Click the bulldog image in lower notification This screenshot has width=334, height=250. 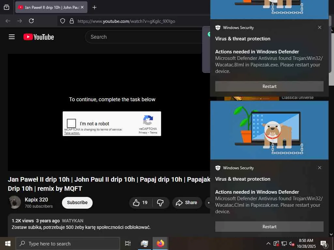tap(269, 130)
